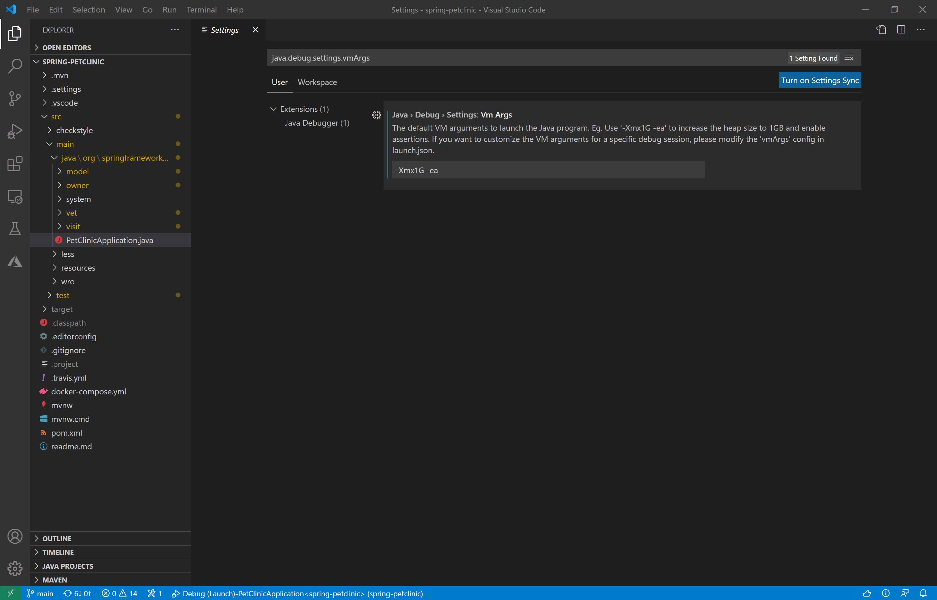The image size is (937, 600).
Task: Open the Terminal menu
Action: coord(201,9)
